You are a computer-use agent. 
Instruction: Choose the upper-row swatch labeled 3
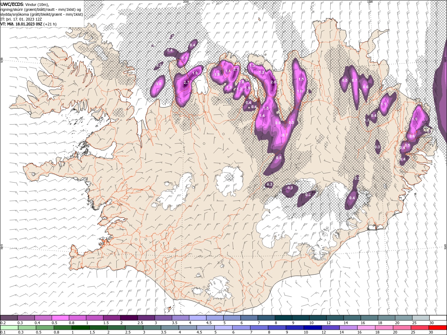[163, 318]
